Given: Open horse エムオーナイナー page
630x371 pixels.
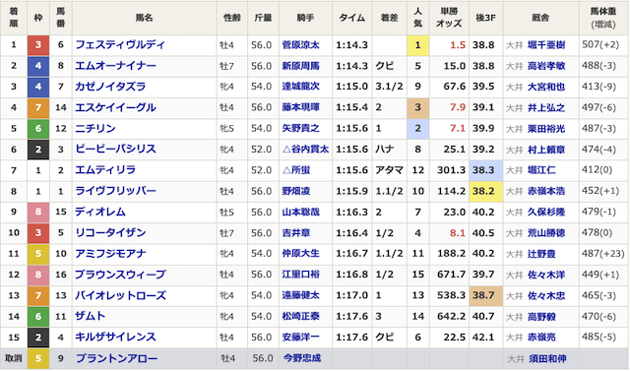Looking at the screenshot, I should pos(115,66).
